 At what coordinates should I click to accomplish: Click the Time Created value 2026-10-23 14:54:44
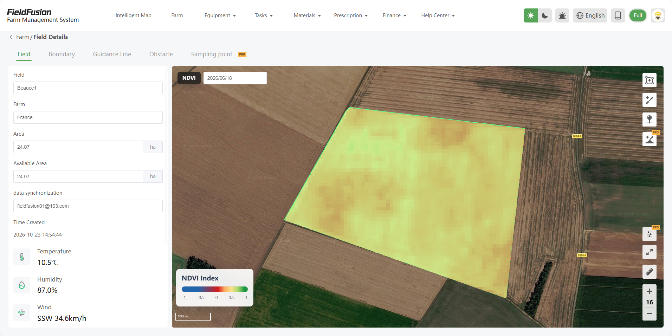[x=38, y=235]
